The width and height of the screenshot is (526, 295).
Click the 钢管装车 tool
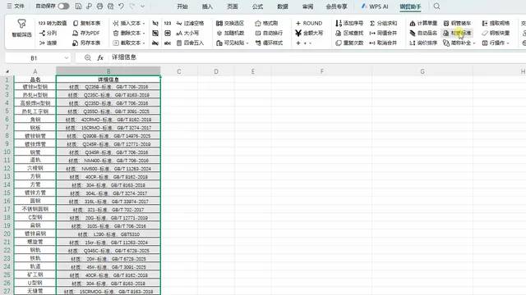tap(457, 23)
